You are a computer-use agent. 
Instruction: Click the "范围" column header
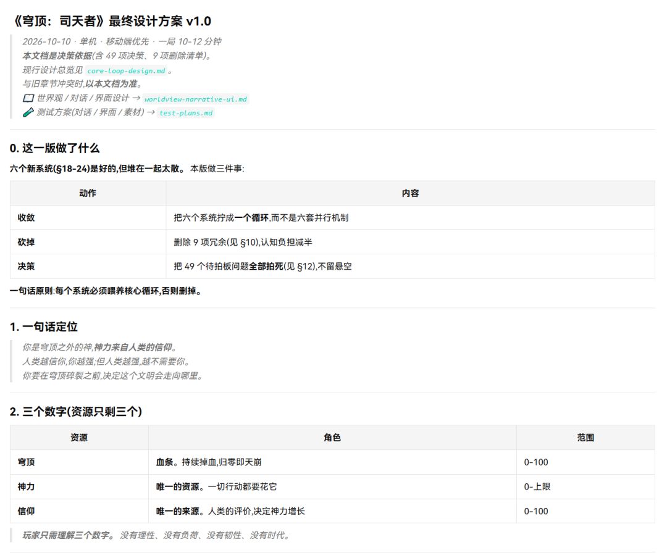(x=585, y=438)
